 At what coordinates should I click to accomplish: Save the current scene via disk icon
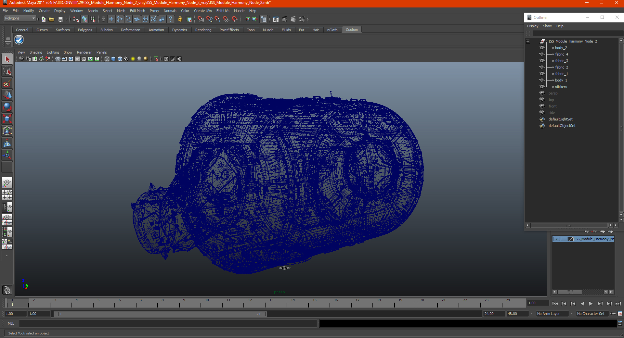60,19
